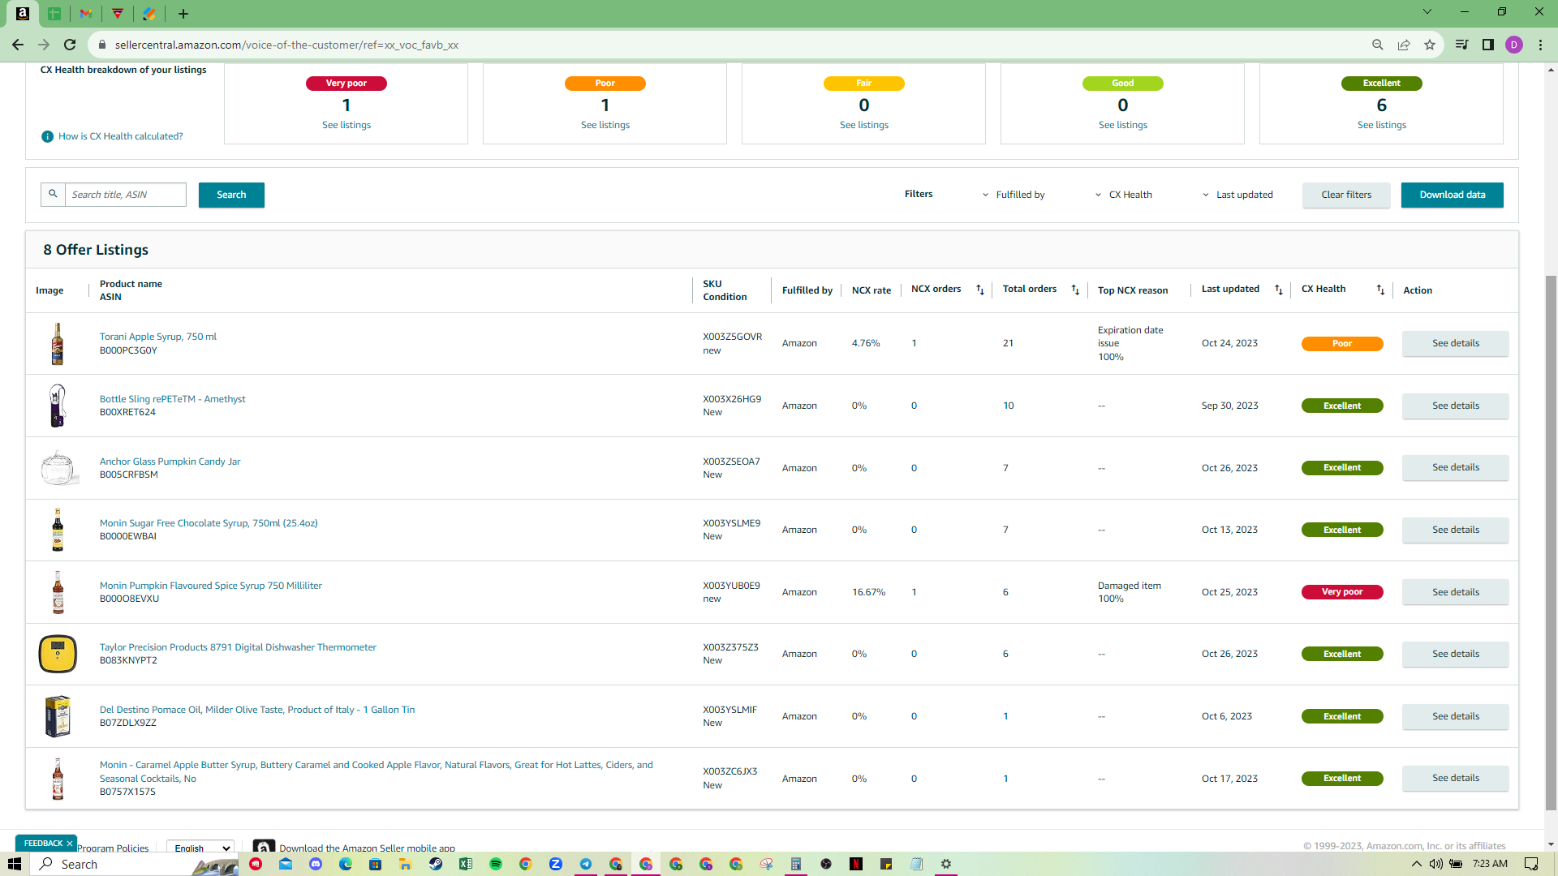1558x876 pixels.
Task: Open Steam from the taskbar
Action: click(x=436, y=864)
